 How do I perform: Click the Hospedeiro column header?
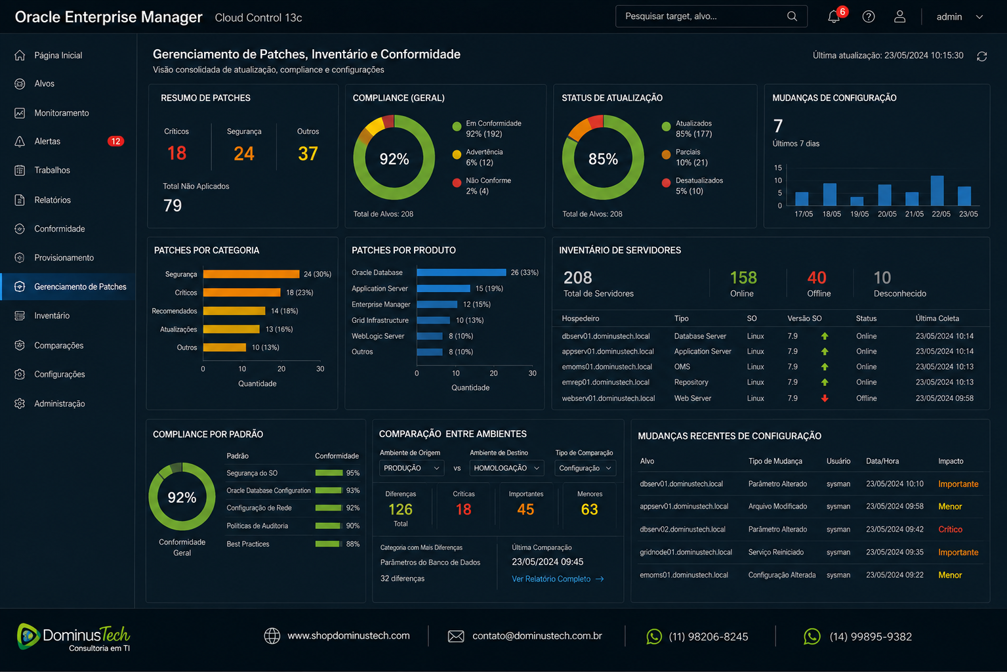tap(581, 318)
